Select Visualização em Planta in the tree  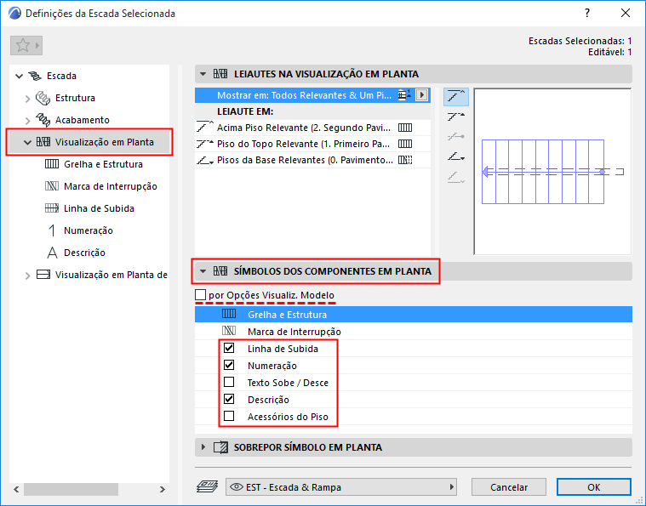[x=104, y=142]
